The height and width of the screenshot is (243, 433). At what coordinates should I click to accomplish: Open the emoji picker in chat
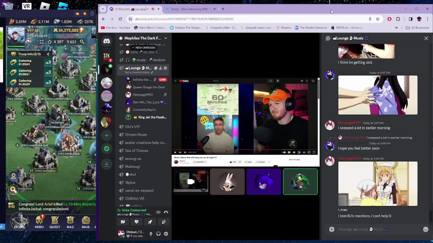coord(426,230)
